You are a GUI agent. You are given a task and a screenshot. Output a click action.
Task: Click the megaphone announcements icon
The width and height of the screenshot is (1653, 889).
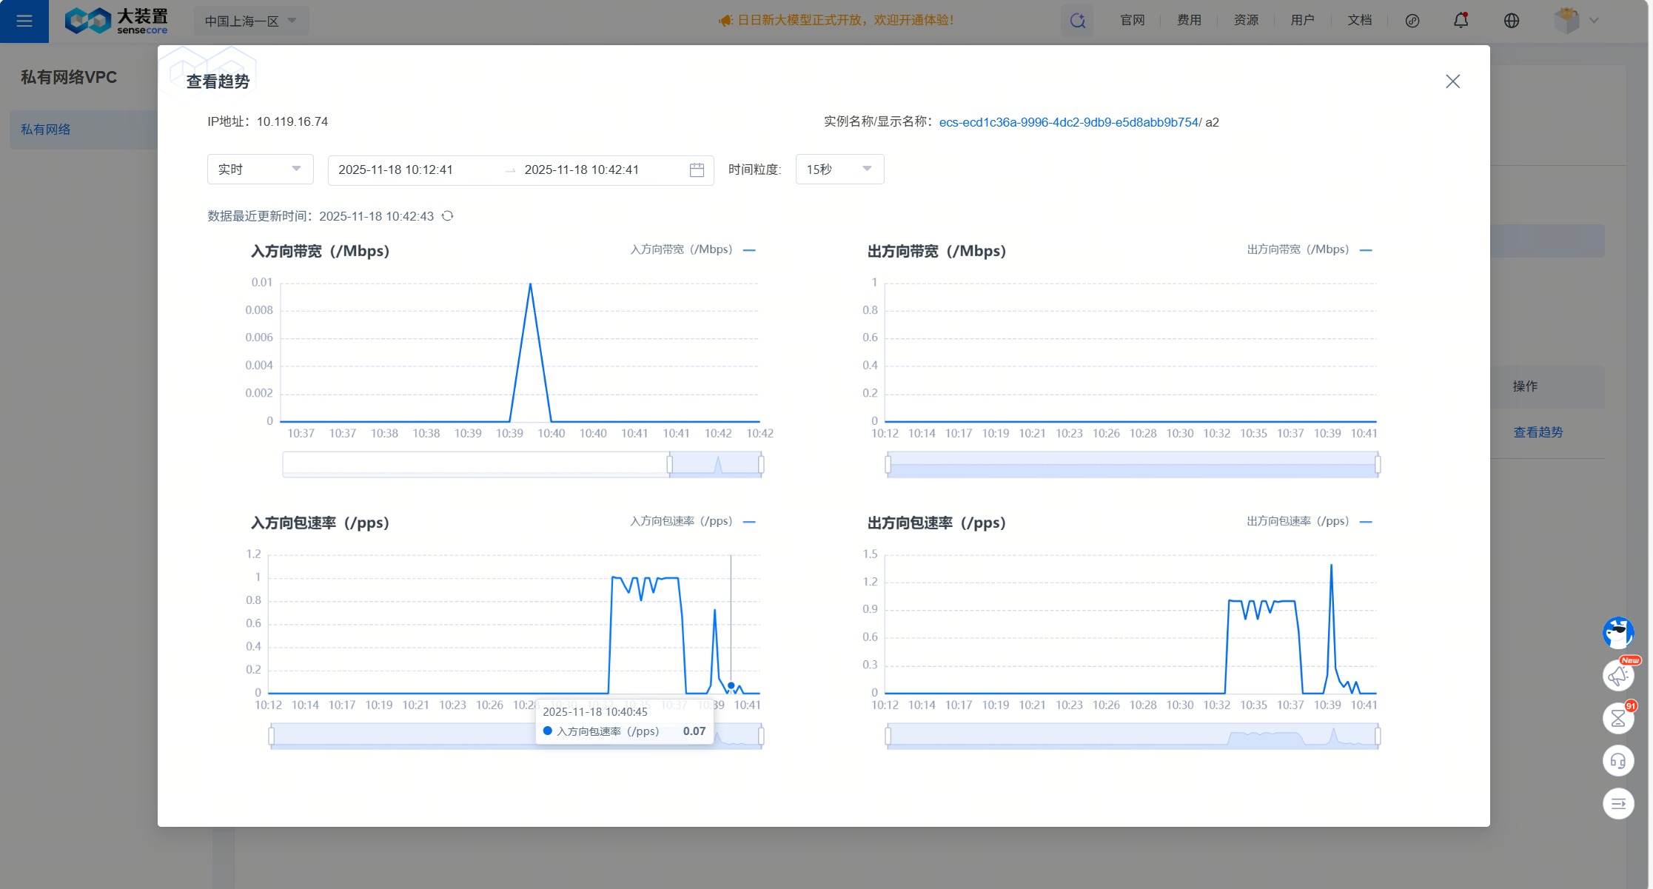[x=1618, y=675]
